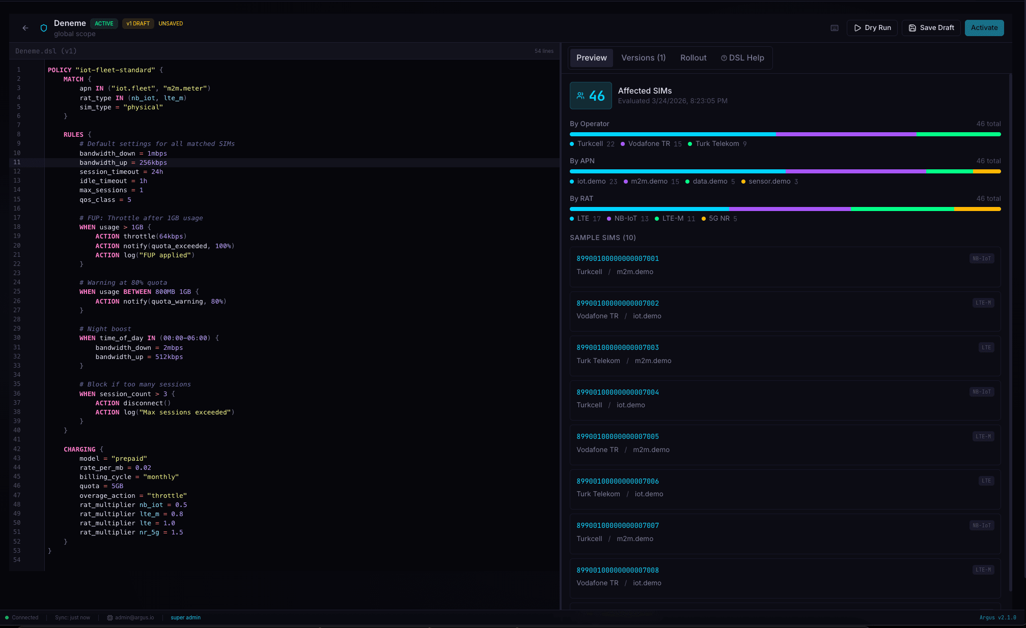Open the keyboard shortcuts icon near Dry Run
The height and width of the screenshot is (628, 1026).
click(x=834, y=28)
